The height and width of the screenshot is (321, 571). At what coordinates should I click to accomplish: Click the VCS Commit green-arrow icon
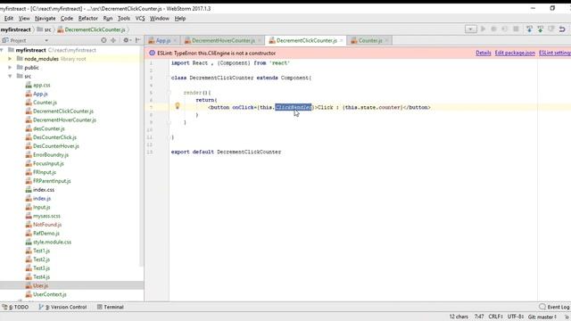point(541,29)
